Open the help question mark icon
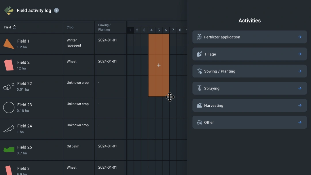This screenshot has height=175, width=311. [56, 10]
